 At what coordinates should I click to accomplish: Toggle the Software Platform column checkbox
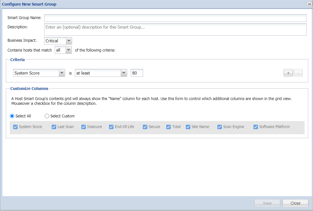[x=256, y=127]
